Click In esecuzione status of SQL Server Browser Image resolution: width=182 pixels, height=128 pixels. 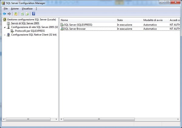124,29
